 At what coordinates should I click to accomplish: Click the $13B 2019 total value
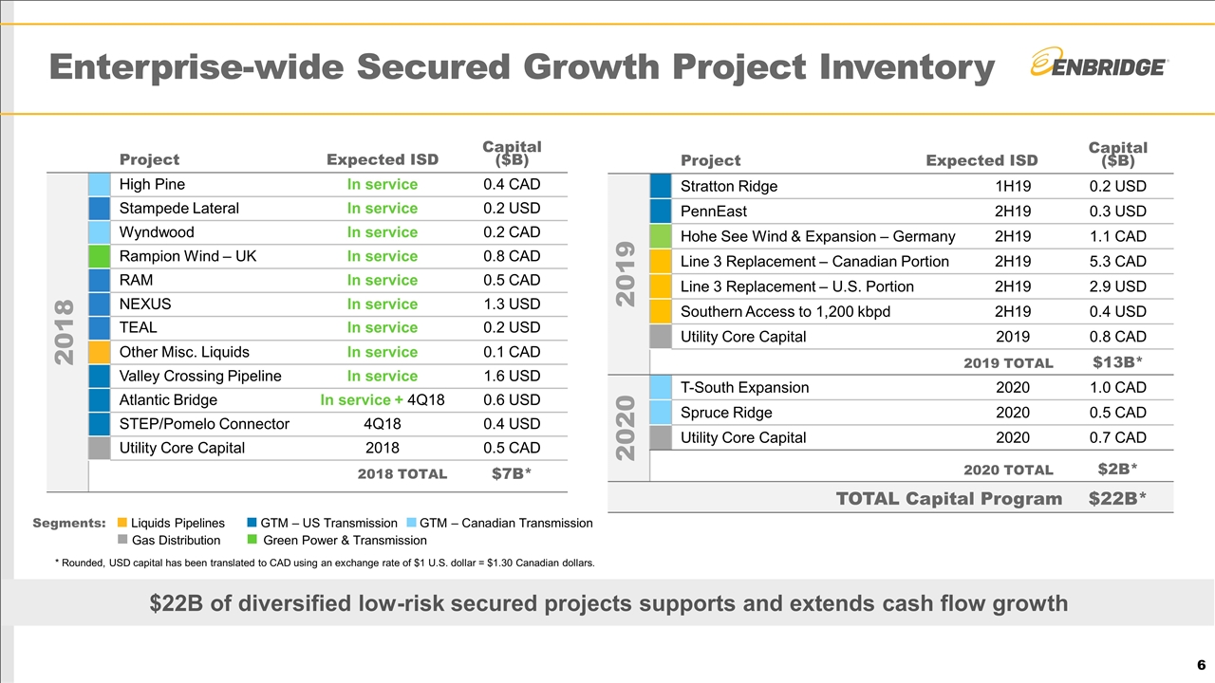[1117, 362]
